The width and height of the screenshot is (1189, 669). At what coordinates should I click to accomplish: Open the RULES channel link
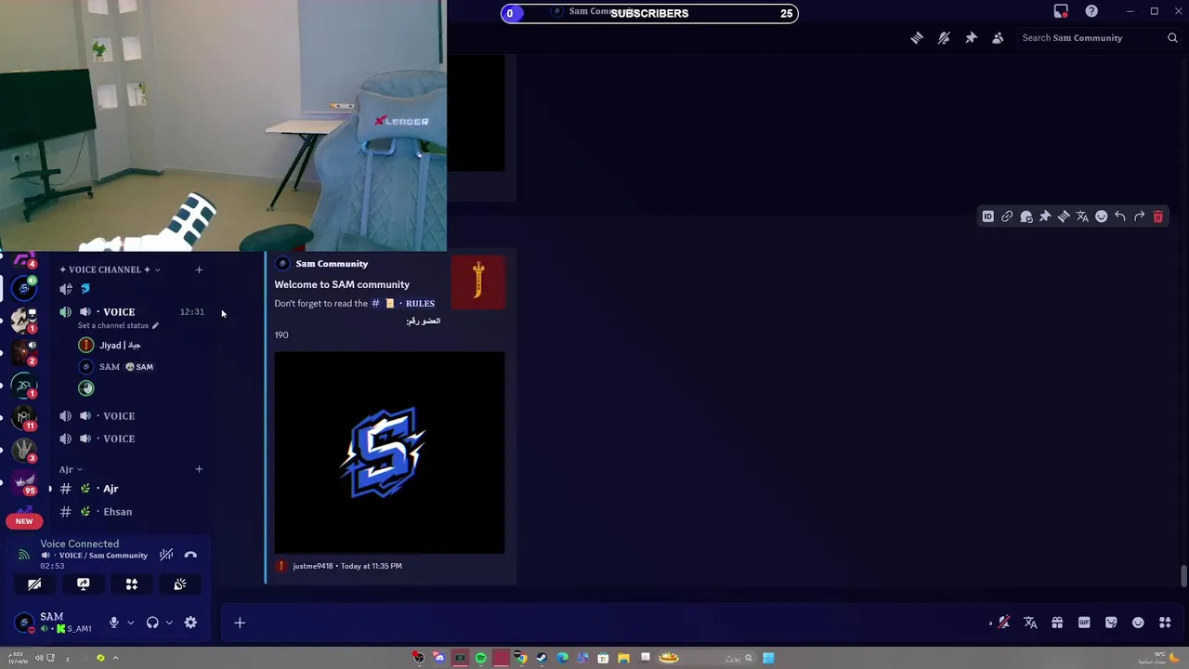click(x=403, y=304)
